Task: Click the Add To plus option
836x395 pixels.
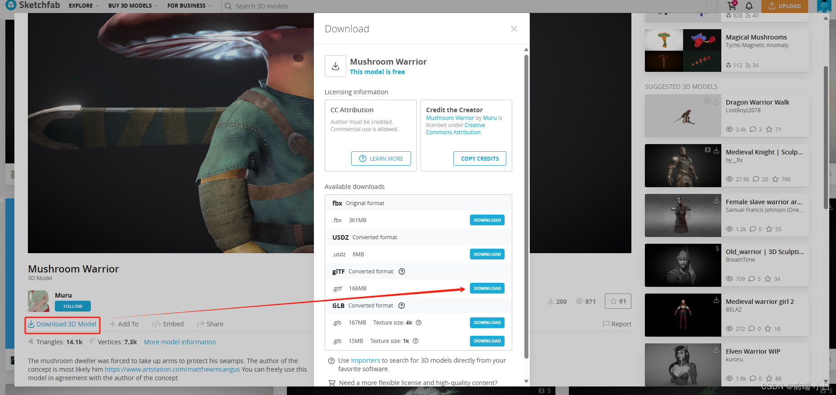Action: click(x=124, y=324)
